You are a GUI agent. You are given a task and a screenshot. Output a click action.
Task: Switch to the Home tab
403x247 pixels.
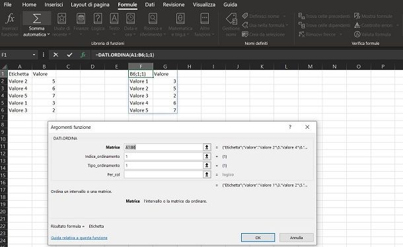click(29, 5)
